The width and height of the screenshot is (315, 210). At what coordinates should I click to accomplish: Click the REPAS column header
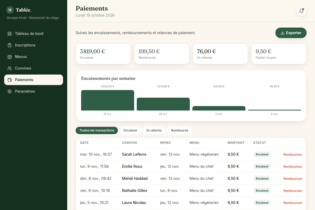[x=165, y=143]
